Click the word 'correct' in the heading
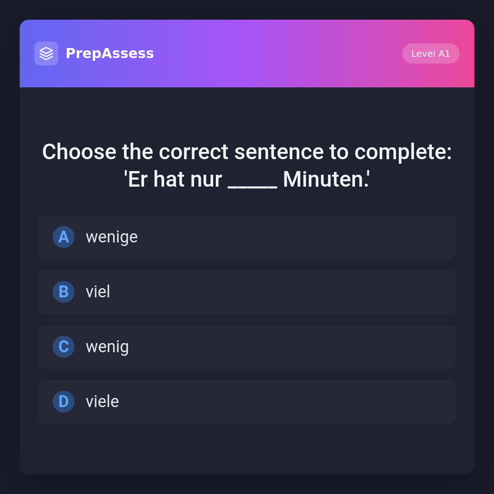The width and height of the screenshot is (494, 494). click(x=193, y=152)
